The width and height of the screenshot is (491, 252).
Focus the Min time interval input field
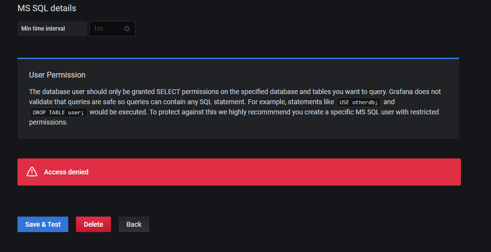pyautogui.click(x=106, y=29)
